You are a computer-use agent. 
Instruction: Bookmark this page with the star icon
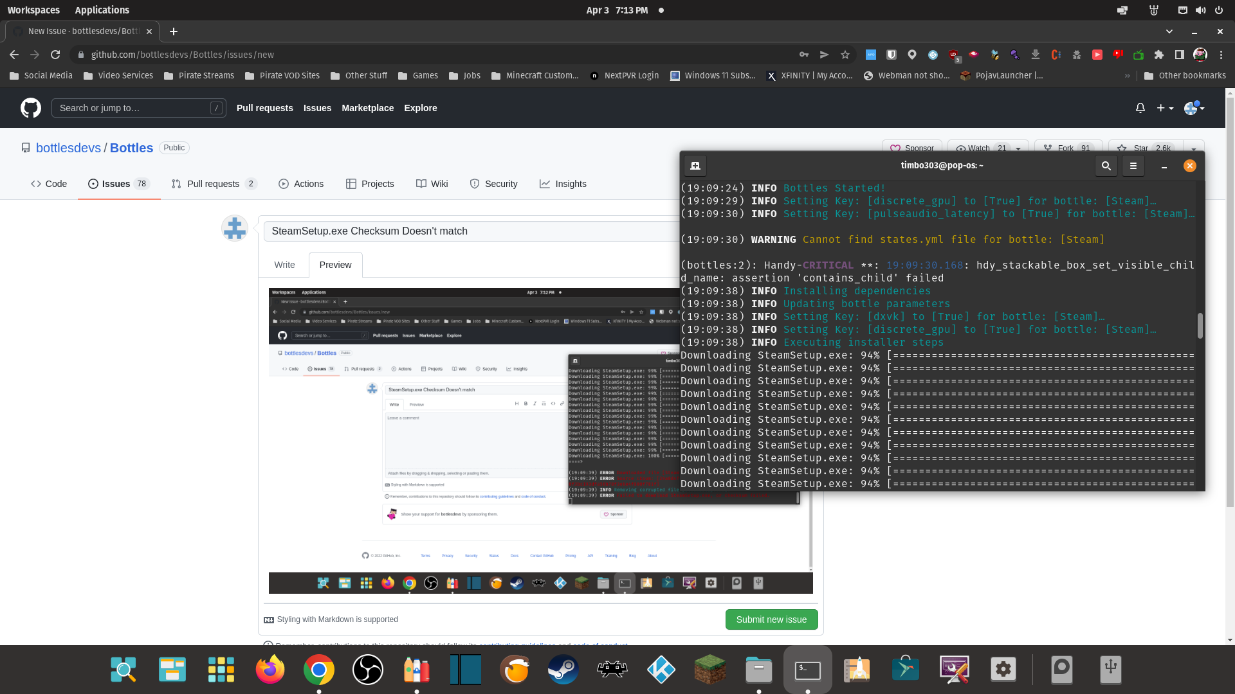click(x=845, y=55)
